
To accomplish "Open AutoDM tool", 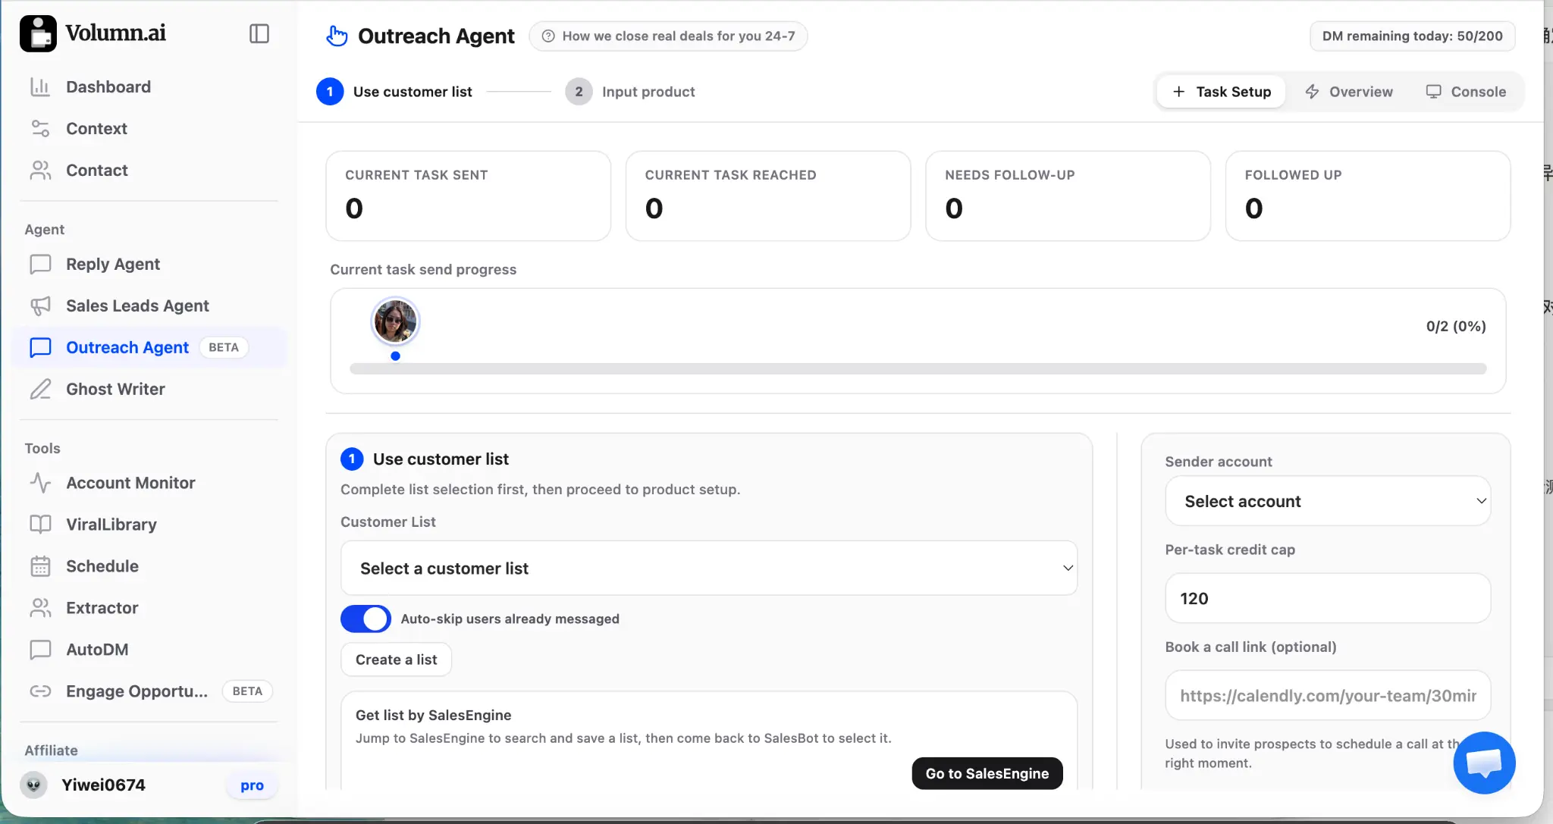I will pos(149,650).
